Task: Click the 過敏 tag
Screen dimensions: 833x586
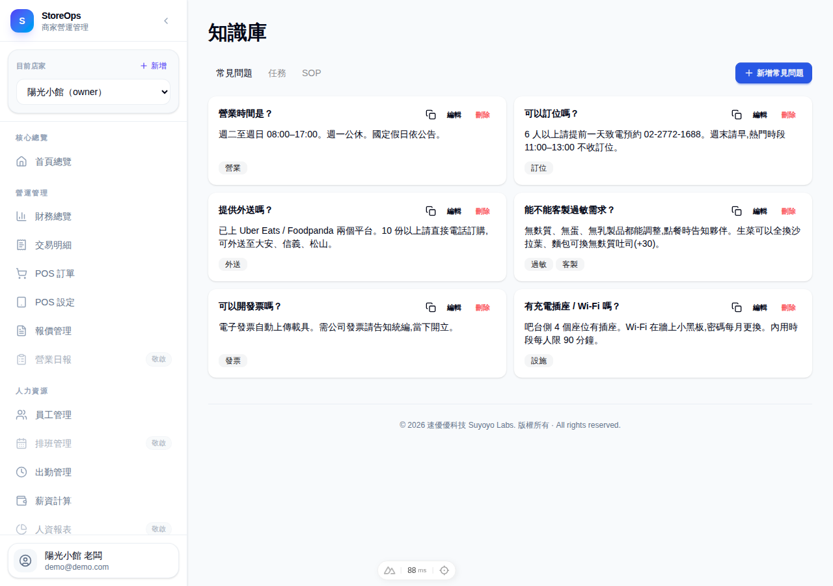Action: 539,264
